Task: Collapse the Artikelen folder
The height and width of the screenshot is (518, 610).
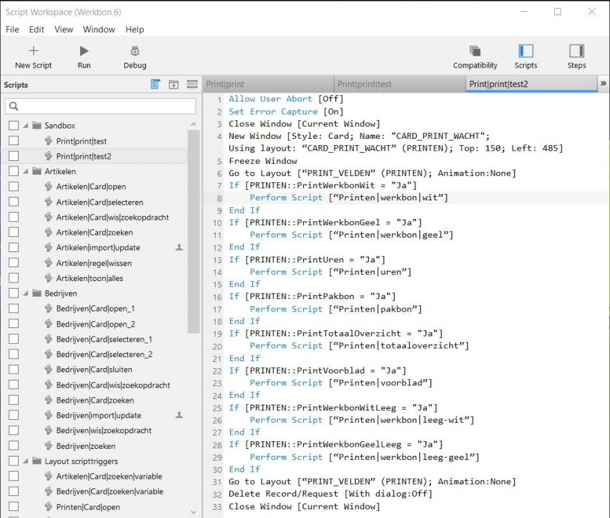Action: click(26, 171)
